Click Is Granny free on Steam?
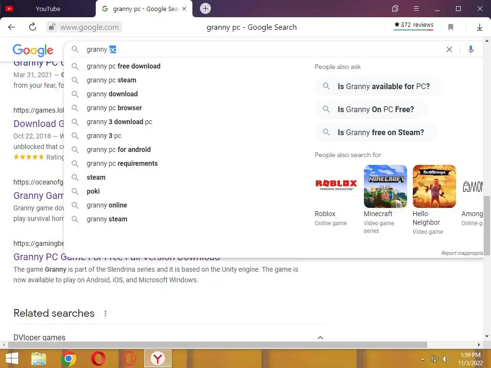491x368 pixels. click(x=376, y=133)
